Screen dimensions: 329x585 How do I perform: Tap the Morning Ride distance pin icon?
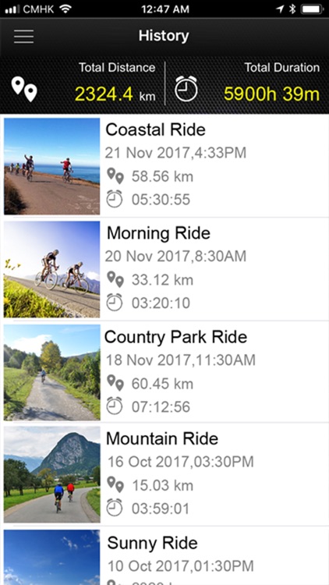coord(115,279)
